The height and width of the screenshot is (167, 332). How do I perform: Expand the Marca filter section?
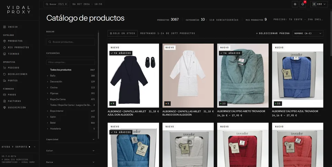(x=71, y=162)
